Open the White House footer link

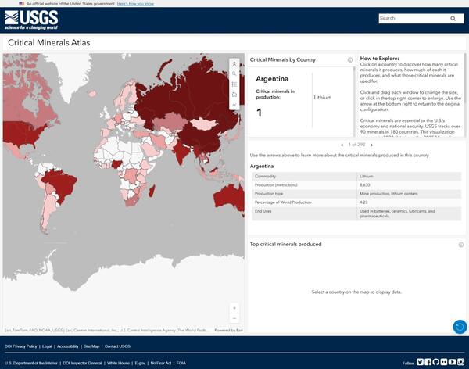118,363
